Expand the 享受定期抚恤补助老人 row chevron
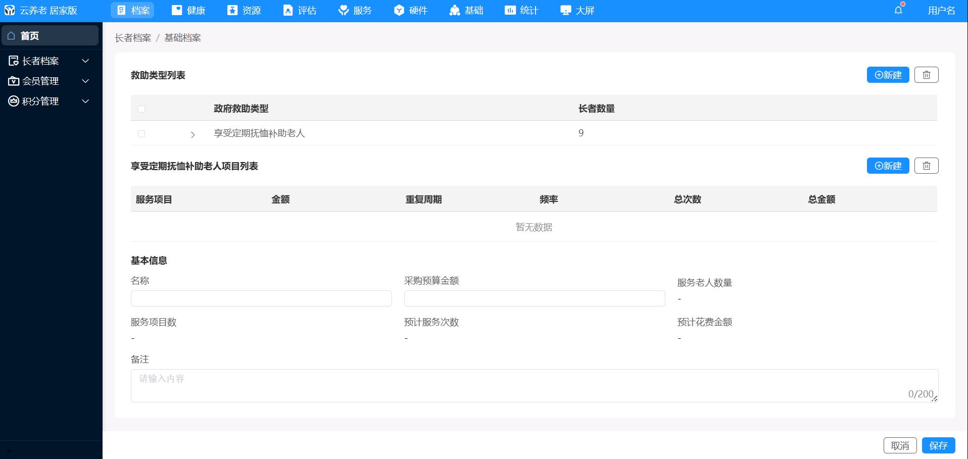Image resolution: width=968 pixels, height=459 pixels. coord(192,134)
